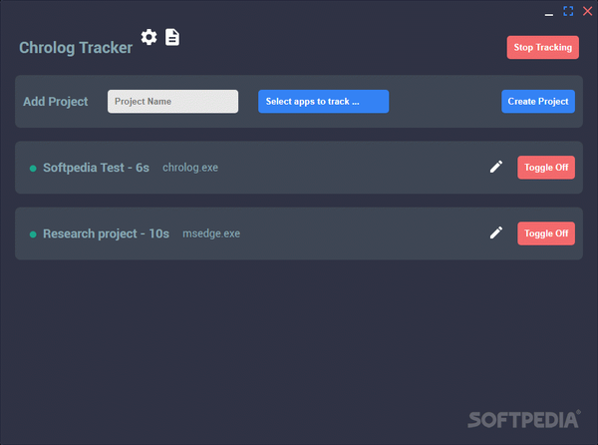Click the green status dot of Softpedia Test

tap(33, 169)
